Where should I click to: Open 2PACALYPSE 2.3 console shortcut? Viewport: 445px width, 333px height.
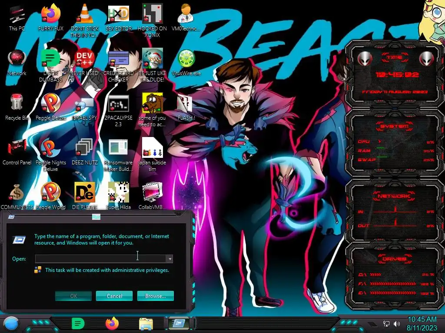click(118, 111)
